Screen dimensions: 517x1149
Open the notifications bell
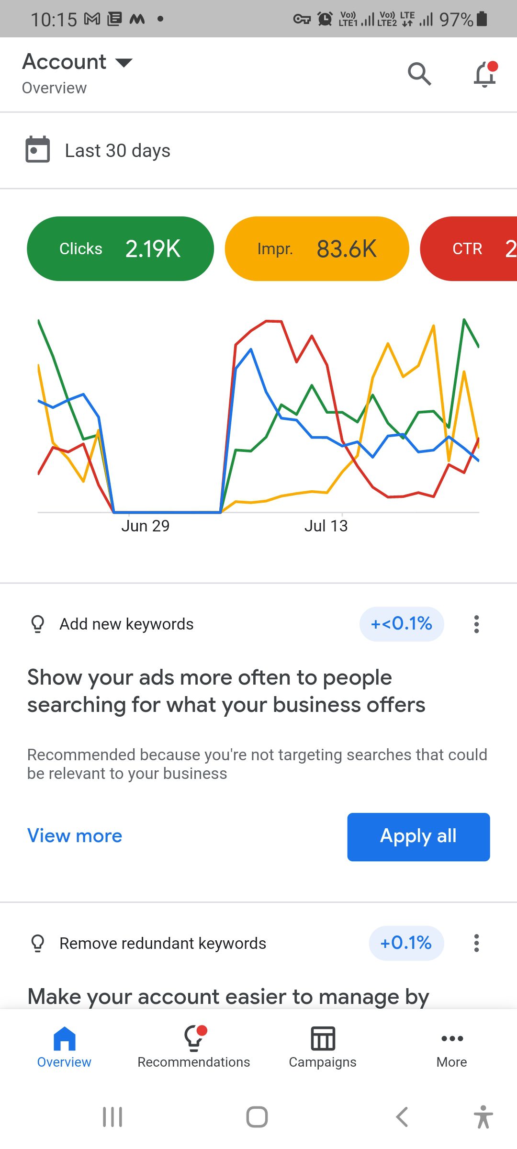[x=485, y=74]
